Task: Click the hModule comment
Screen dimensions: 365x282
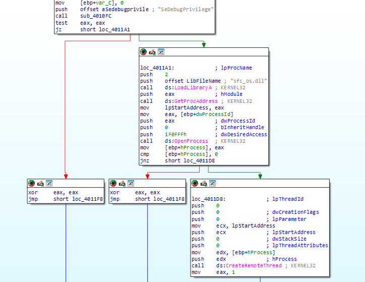Action: tap(231, 94)
